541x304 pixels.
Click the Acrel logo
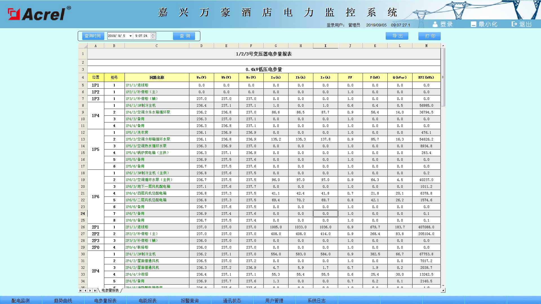pyautogui.click(x=39, y=14)
